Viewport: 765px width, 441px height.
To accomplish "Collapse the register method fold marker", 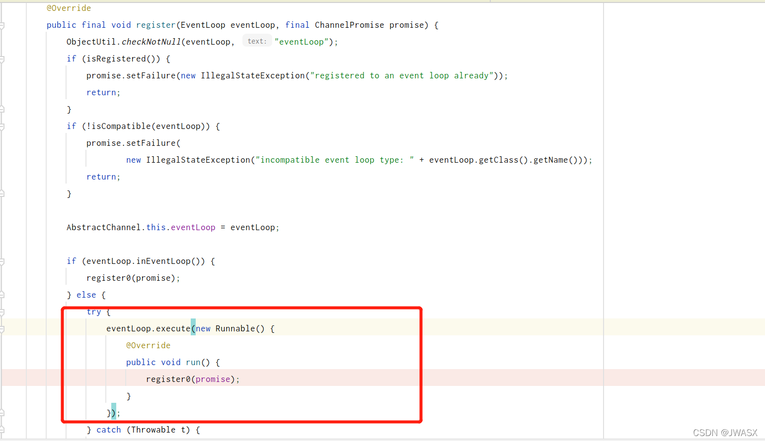I will 2,25.
